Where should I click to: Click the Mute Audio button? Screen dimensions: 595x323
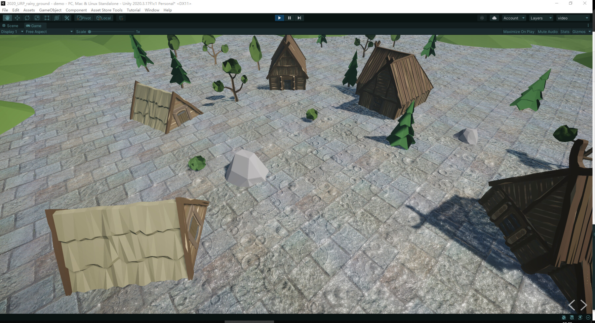[547, 31]
